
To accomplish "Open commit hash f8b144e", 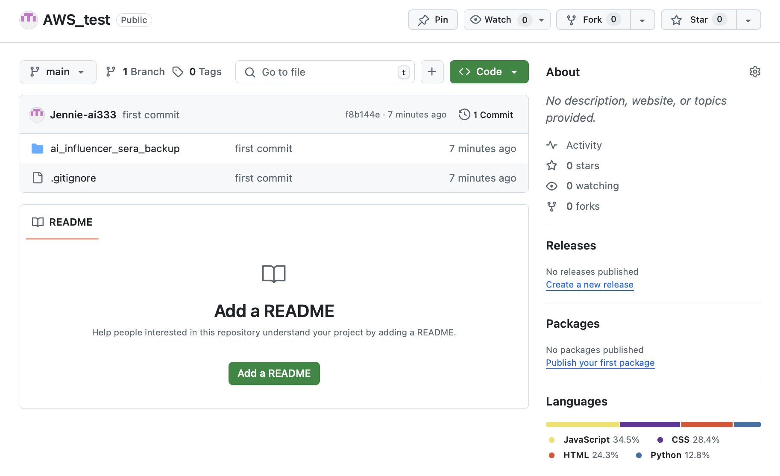I will (x=363, y=115).
